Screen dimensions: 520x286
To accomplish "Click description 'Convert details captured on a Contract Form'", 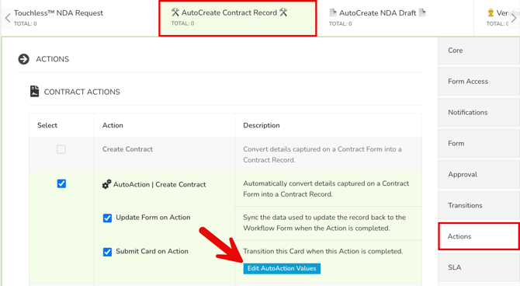I will pos(322,155).
